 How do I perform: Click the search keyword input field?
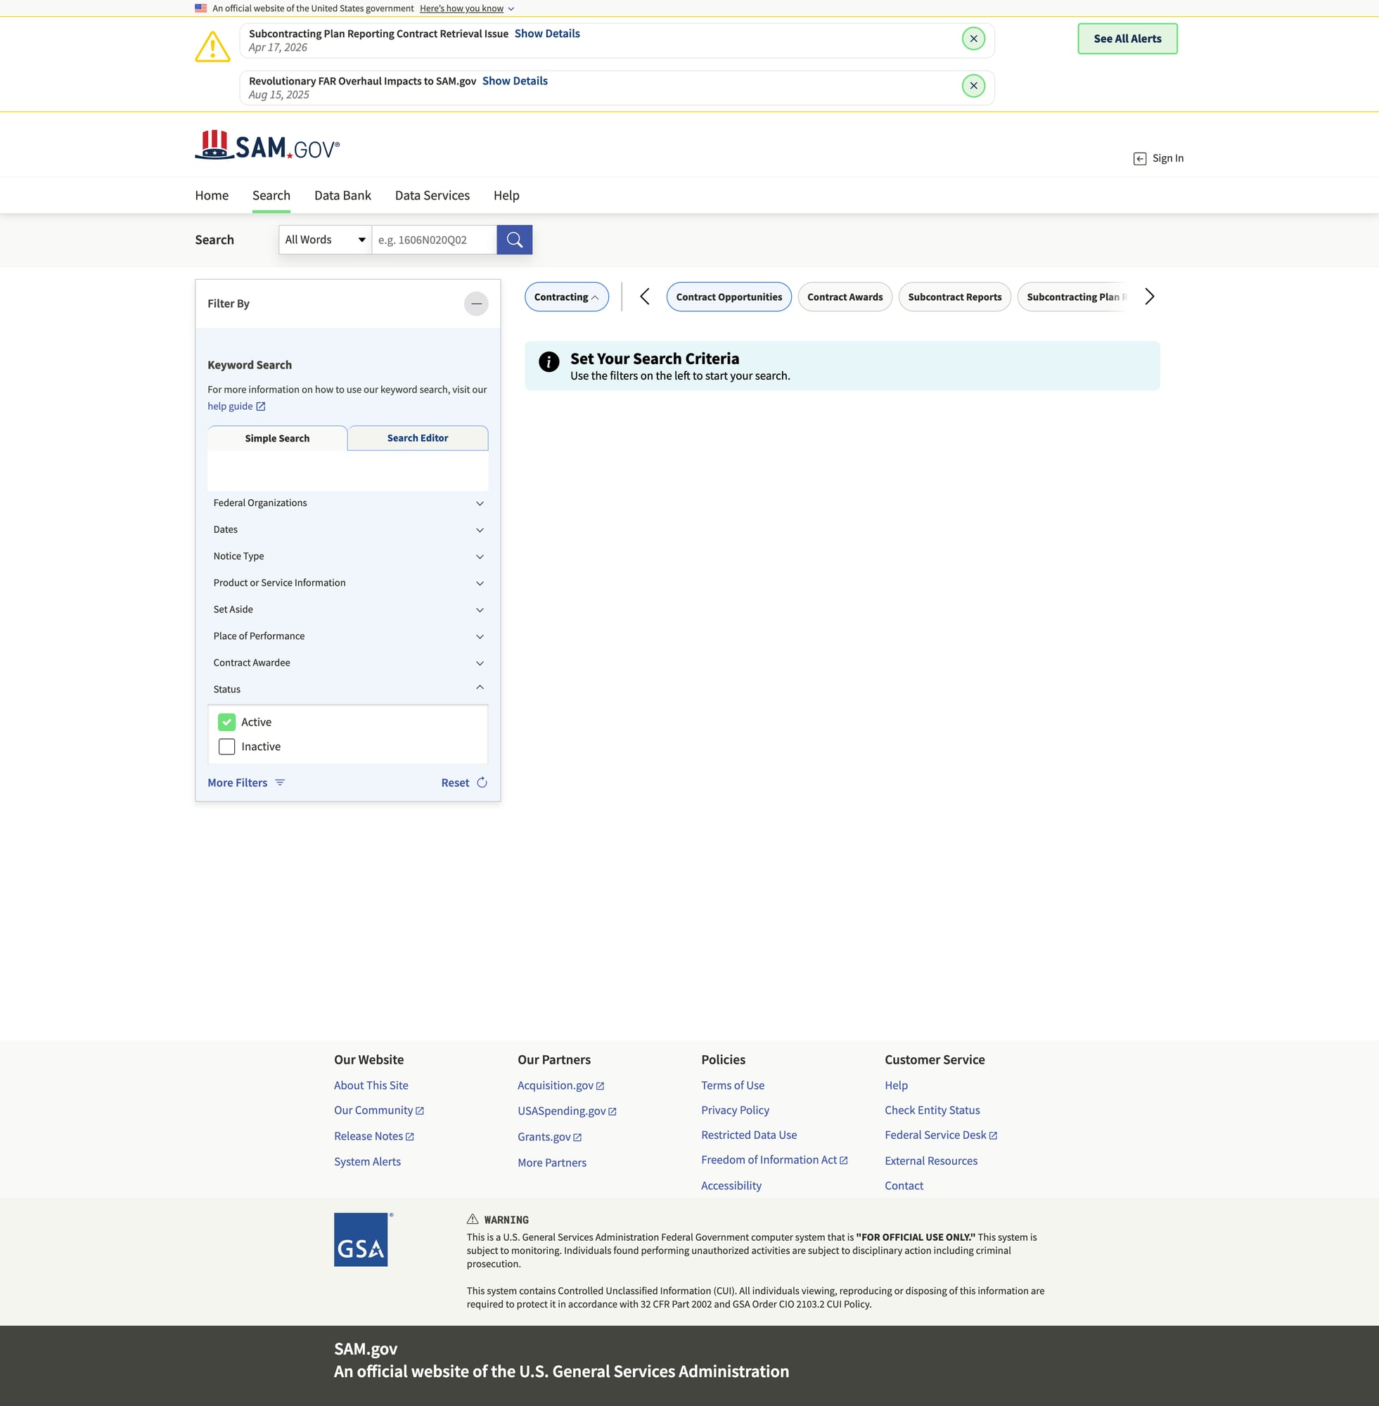(434, 240)
